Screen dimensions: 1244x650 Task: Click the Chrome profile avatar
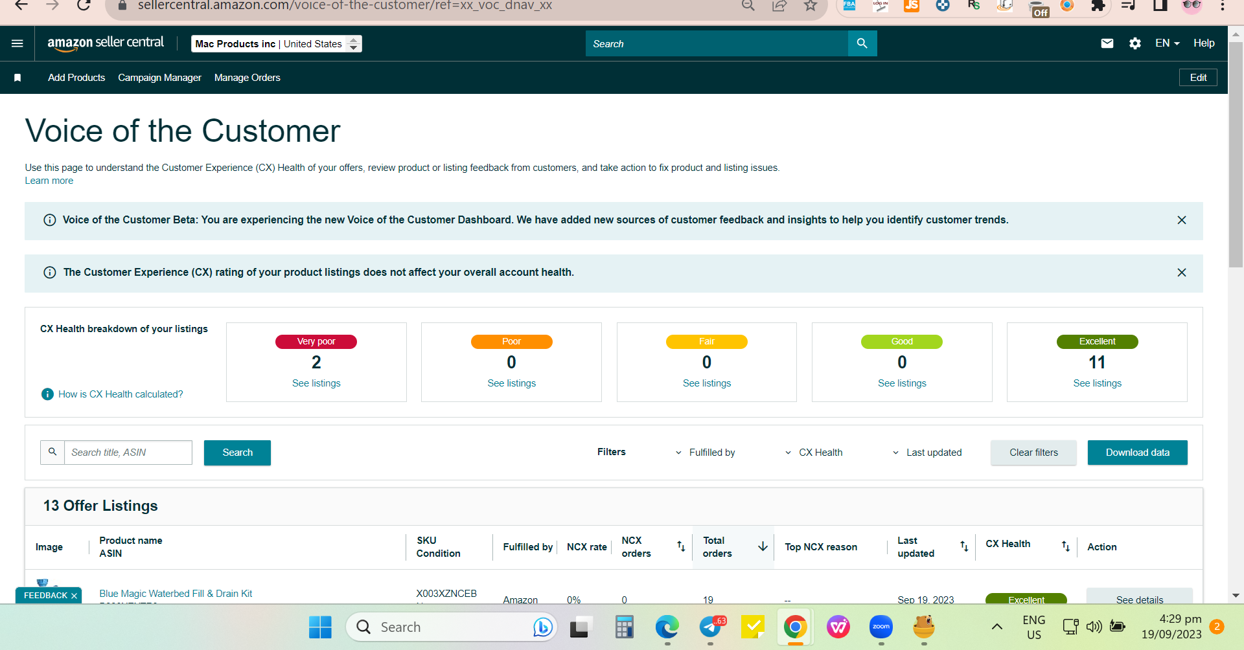pos(1192,6)
